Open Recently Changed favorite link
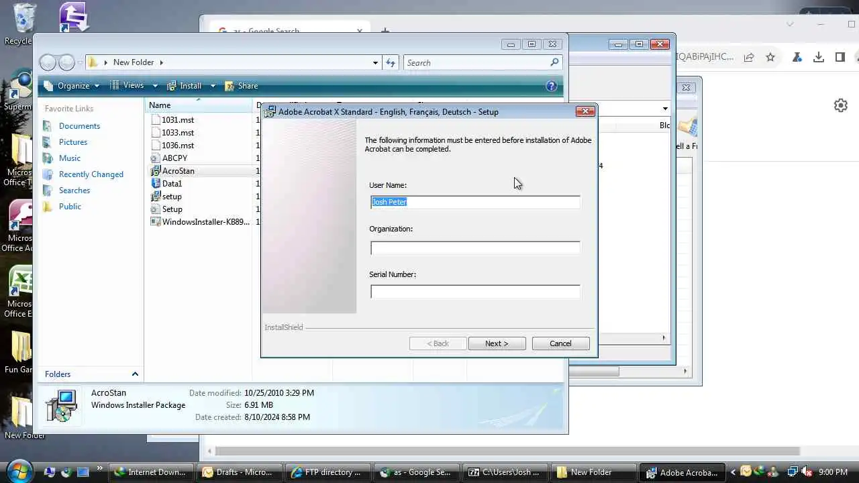The height and width of the screenshot is (483, 859). (91, 174)
